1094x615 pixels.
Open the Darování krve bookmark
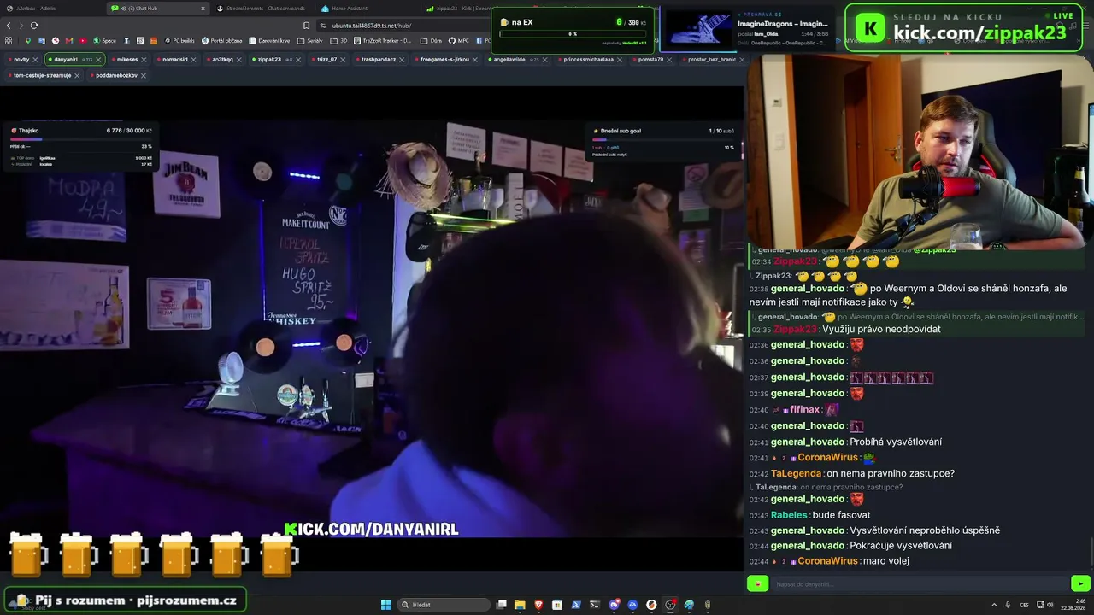[269, 41]
